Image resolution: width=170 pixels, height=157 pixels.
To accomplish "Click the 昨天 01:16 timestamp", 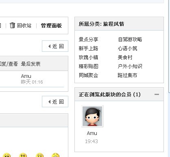I will point(32,82).
